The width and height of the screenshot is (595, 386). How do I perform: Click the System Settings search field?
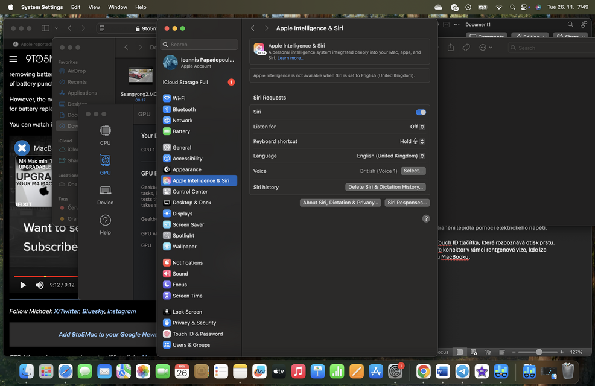pos(199,44)
